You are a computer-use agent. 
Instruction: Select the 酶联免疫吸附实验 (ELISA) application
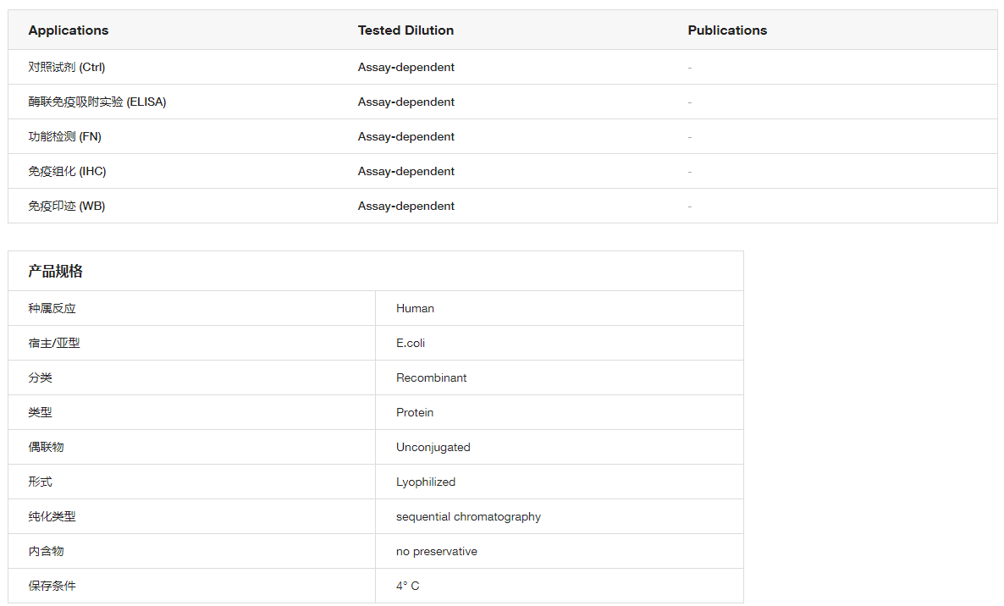(97, 102)
